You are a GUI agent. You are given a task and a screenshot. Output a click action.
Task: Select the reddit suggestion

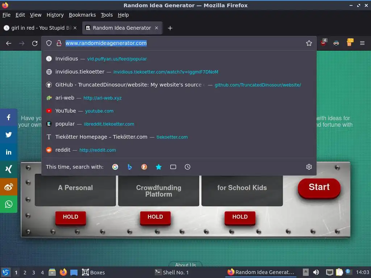pos(179,149)
